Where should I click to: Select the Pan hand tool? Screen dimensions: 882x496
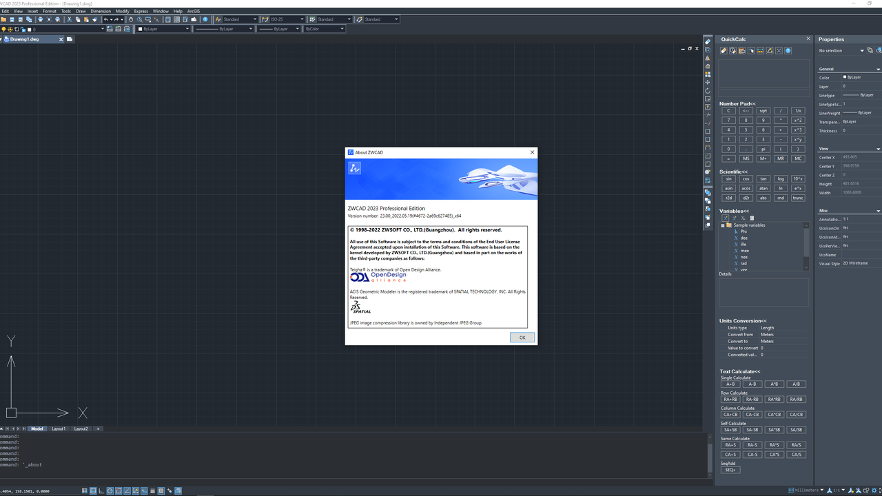point(131,19)
